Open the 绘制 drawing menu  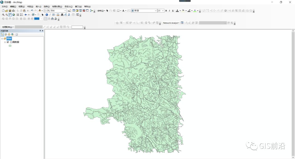pyautogui.click(x=101, y=11)
